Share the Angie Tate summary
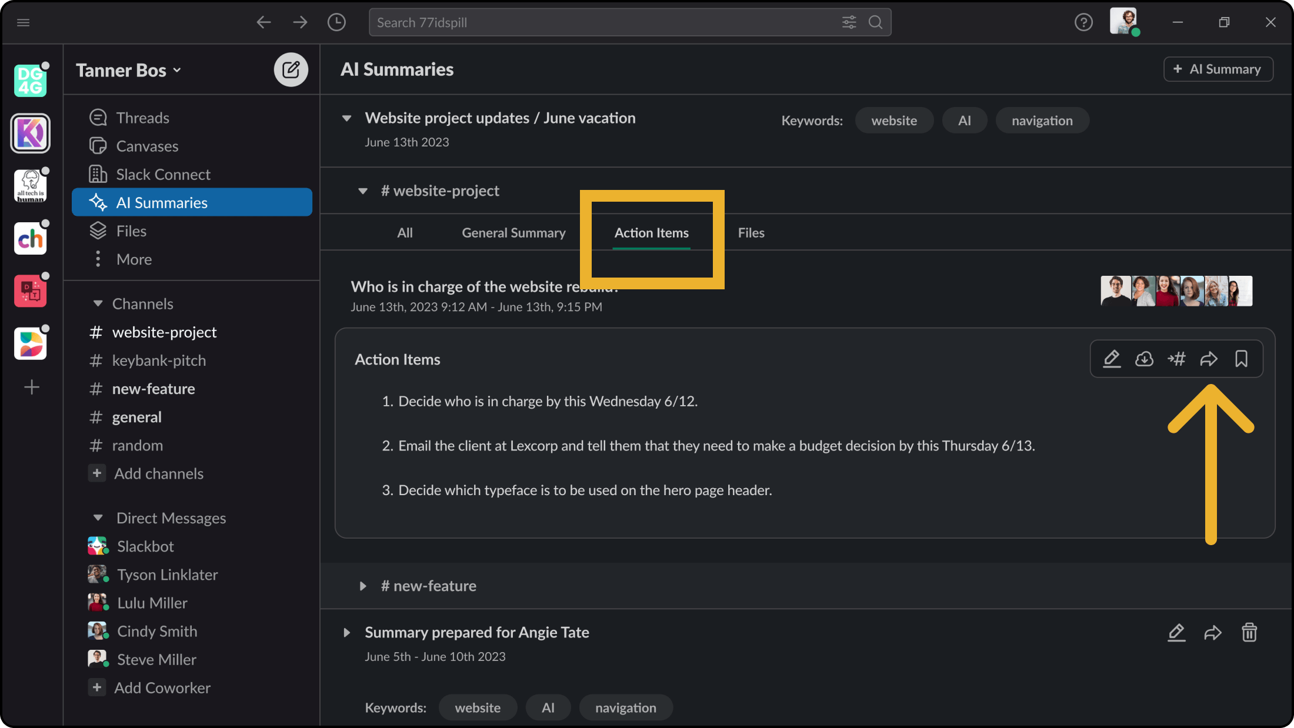The height and width of the screenshot is (728, 1294). pos(1213,633)
